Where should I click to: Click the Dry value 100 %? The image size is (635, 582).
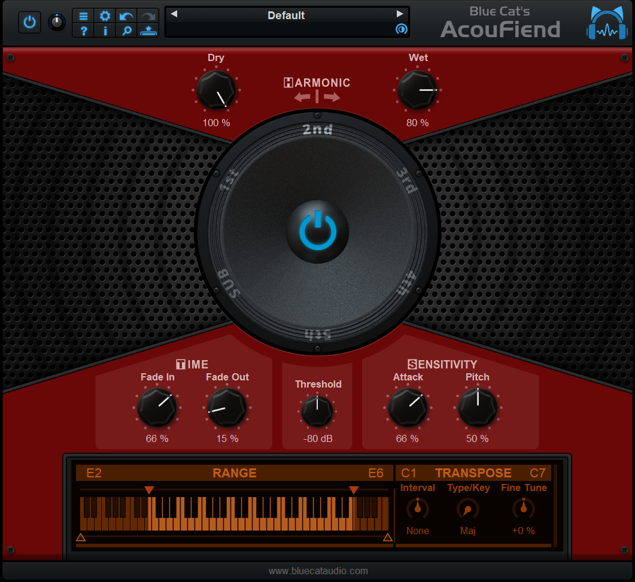click(x=216, y=123)
